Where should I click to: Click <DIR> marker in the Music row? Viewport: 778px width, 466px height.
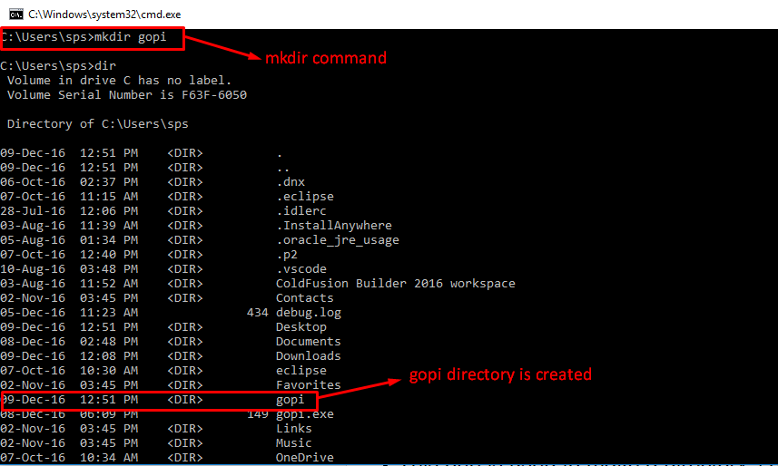coord(185,442)
